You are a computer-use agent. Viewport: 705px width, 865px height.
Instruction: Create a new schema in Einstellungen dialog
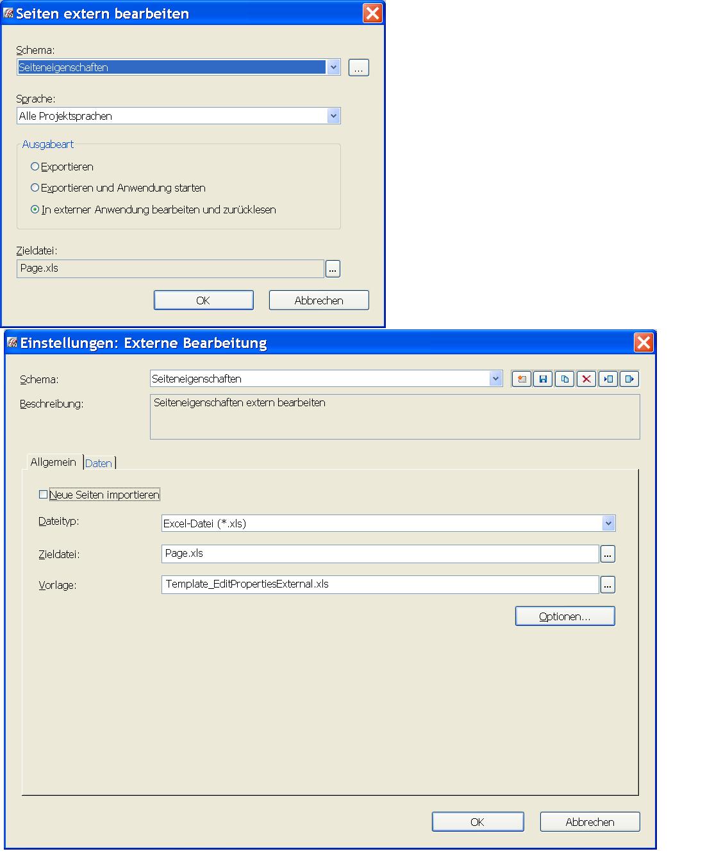(522, 379)
